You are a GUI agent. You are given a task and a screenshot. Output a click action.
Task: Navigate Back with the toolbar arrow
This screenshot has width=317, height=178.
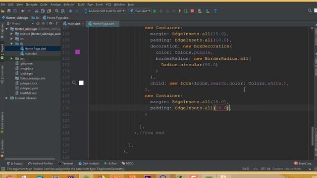click(70, 11)
